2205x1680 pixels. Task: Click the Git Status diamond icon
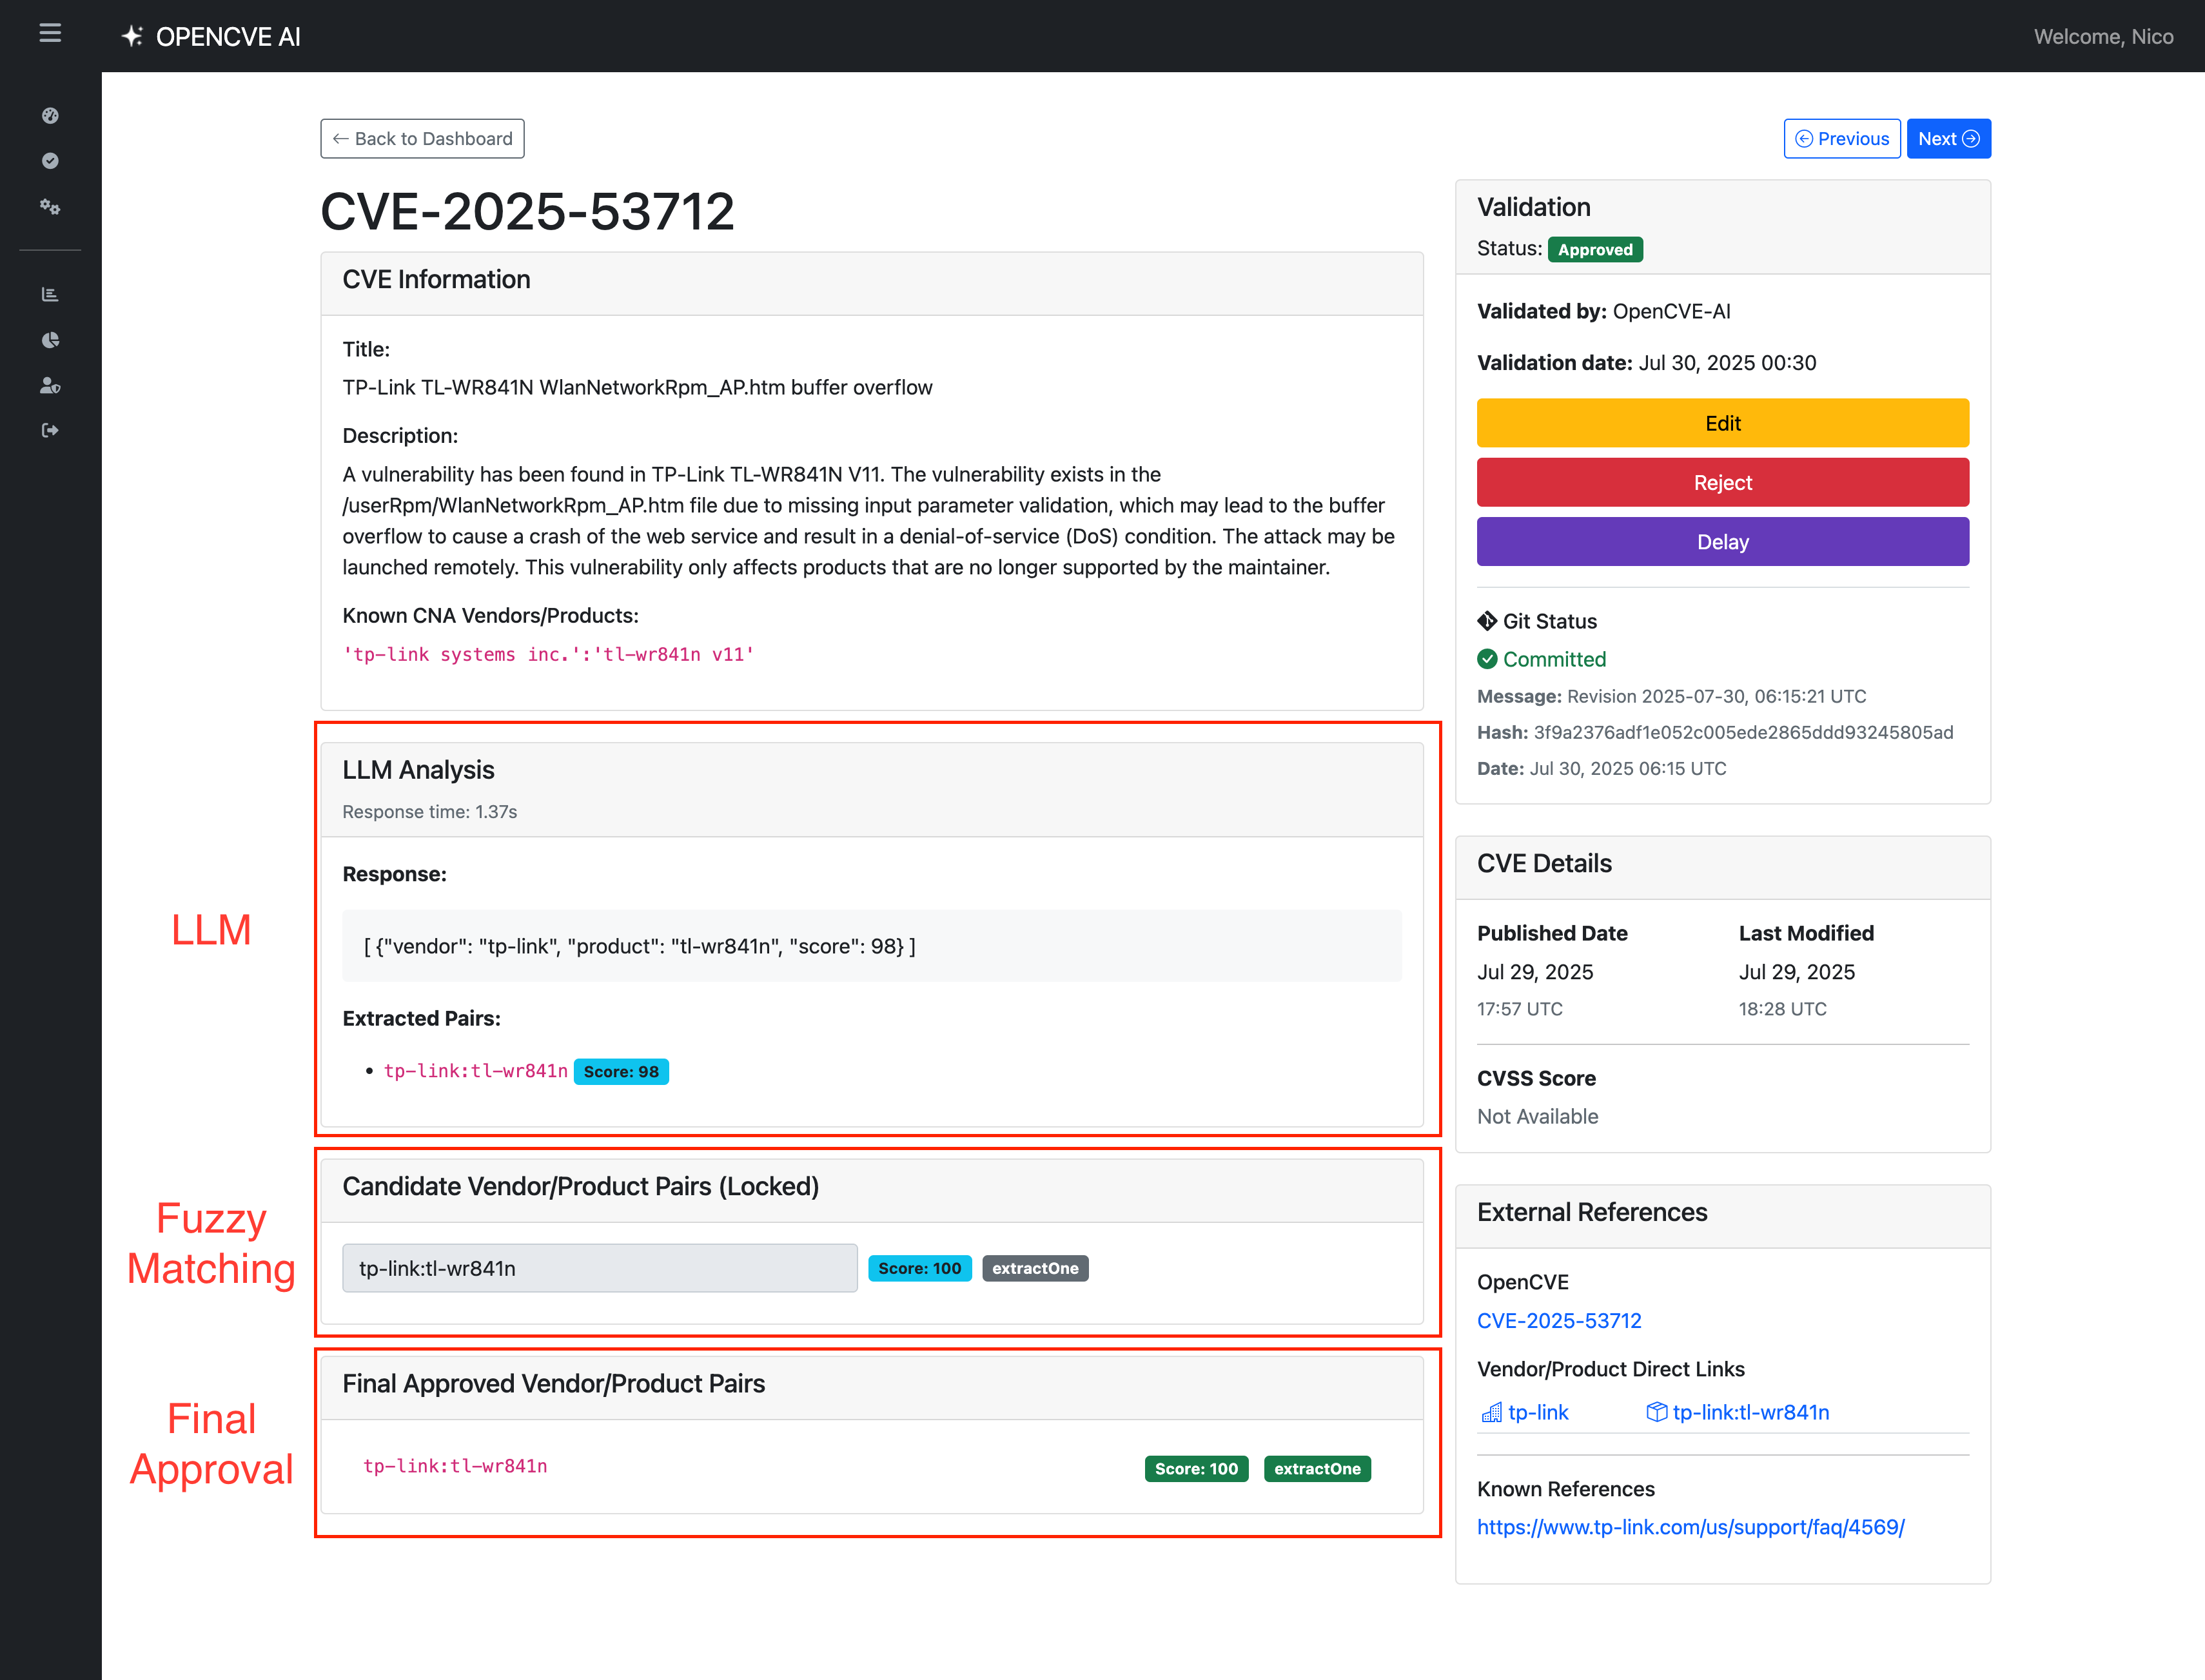coord(1487,621)
